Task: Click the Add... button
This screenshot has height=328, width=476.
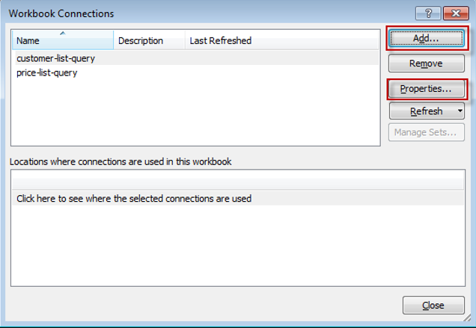Action: [x=426, y=38]
